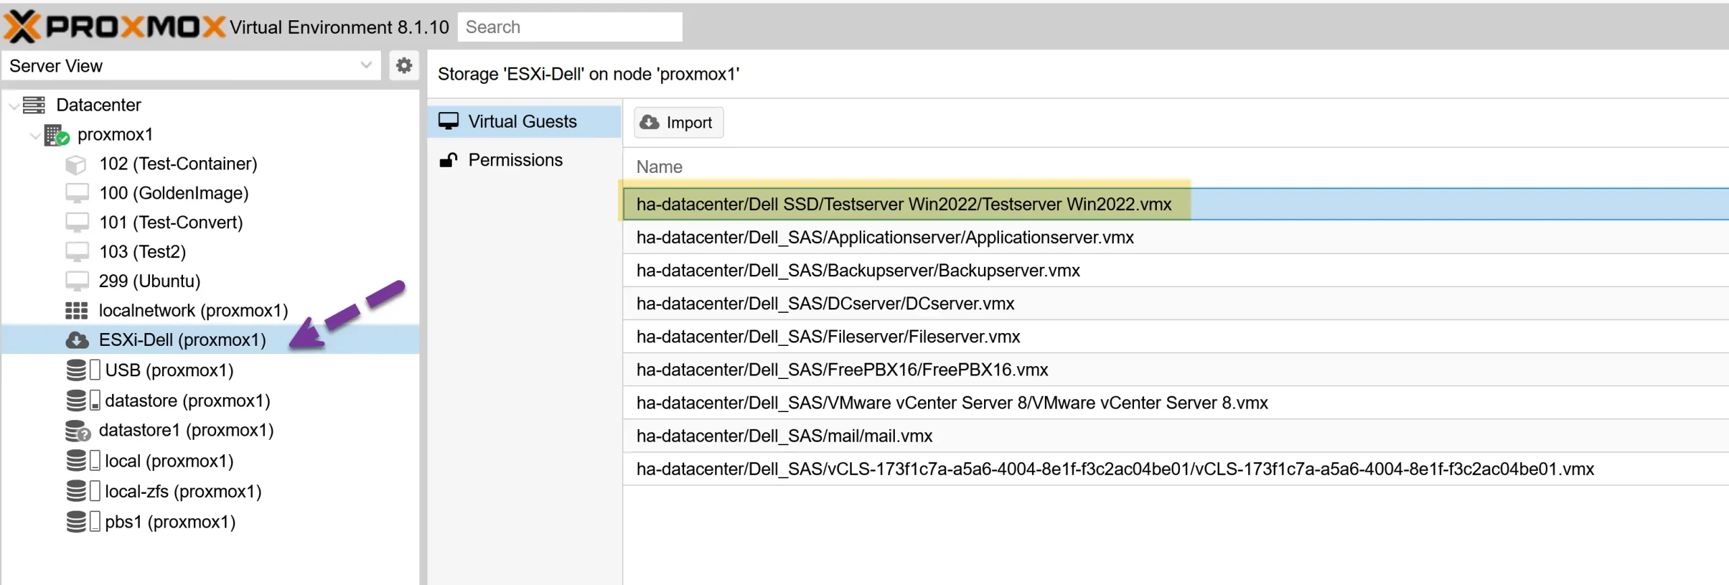Viewport: 1729px width, 585px height.
Task: Open the Virtual Guests tab
Action: [524, 122]
